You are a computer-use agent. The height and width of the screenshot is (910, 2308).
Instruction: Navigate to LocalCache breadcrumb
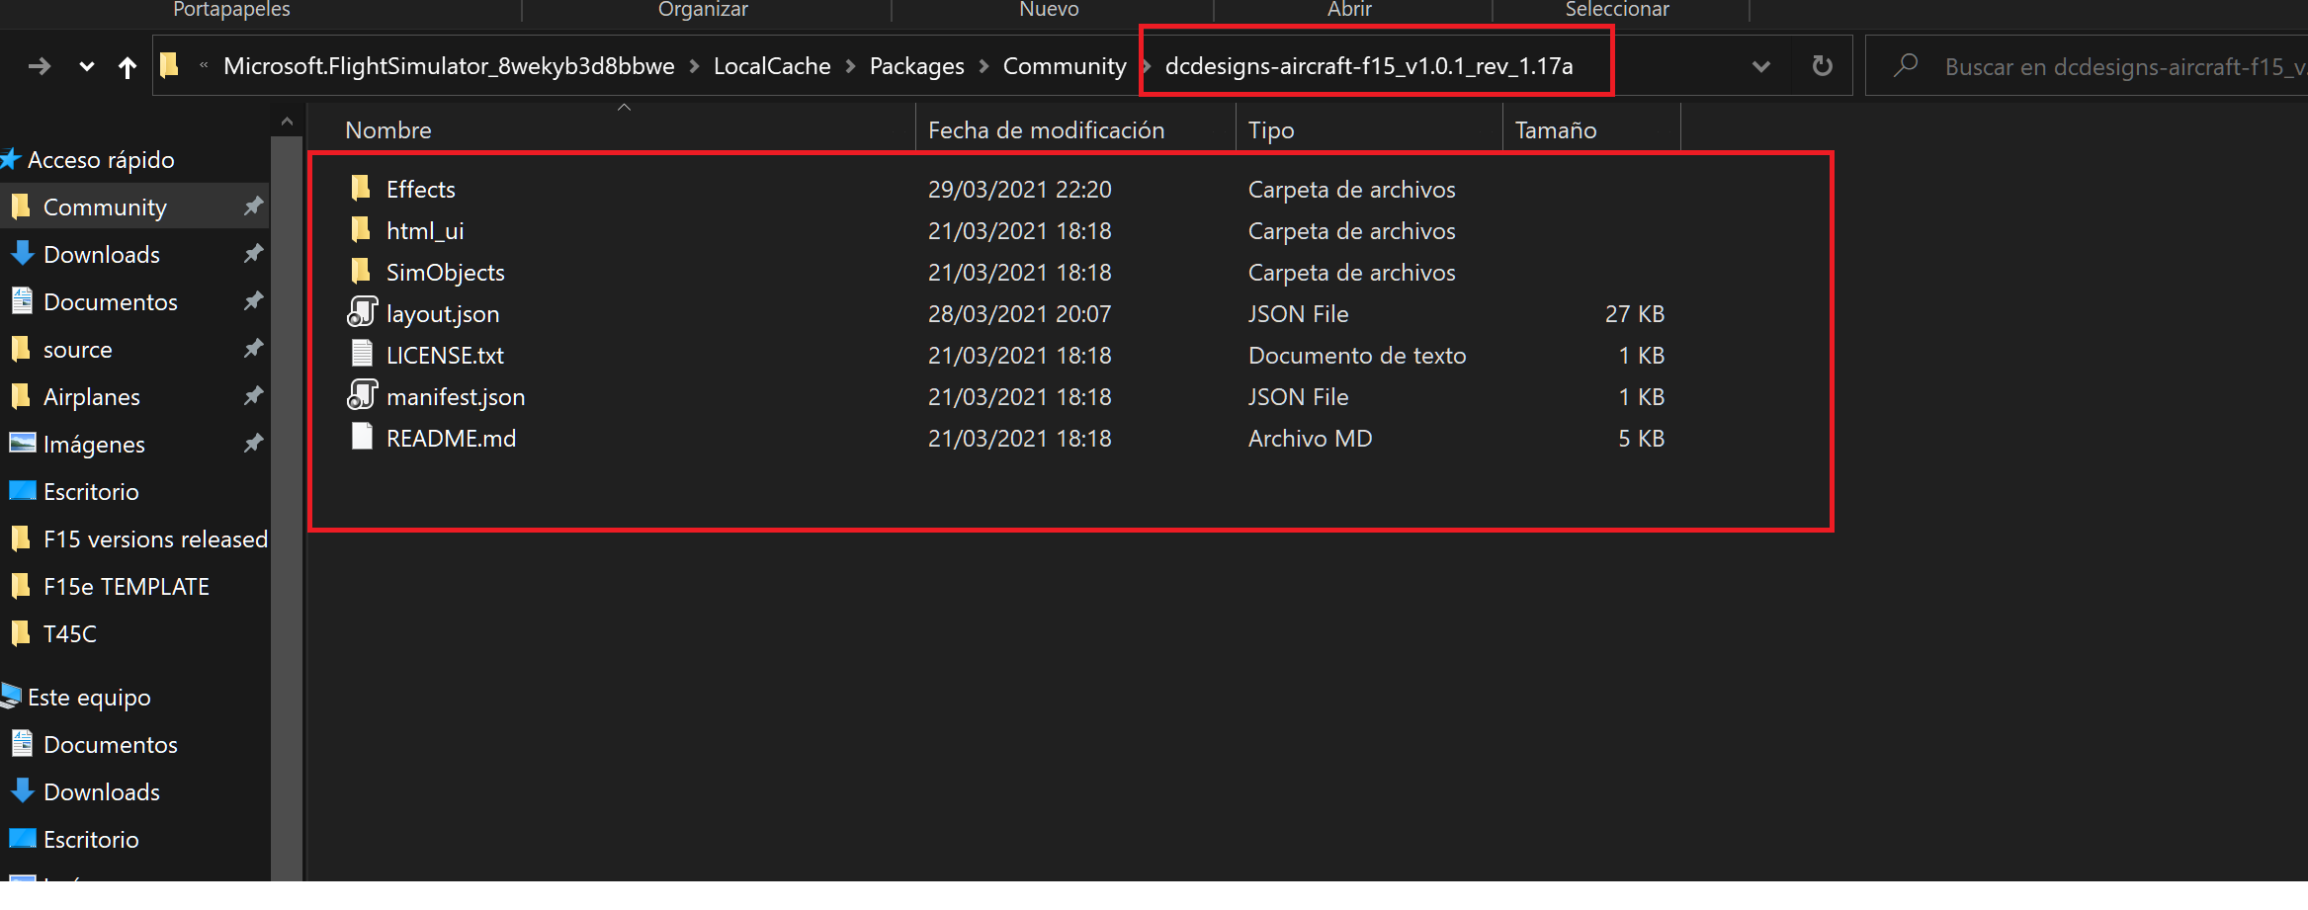coord(772,66)
